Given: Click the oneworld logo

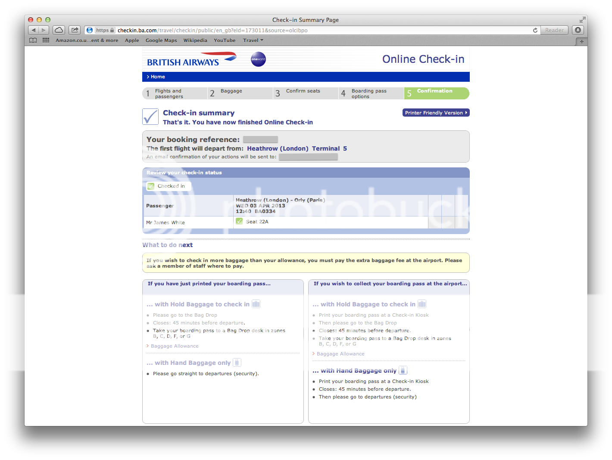Looking at the screenshot, I should coord(258,59).
